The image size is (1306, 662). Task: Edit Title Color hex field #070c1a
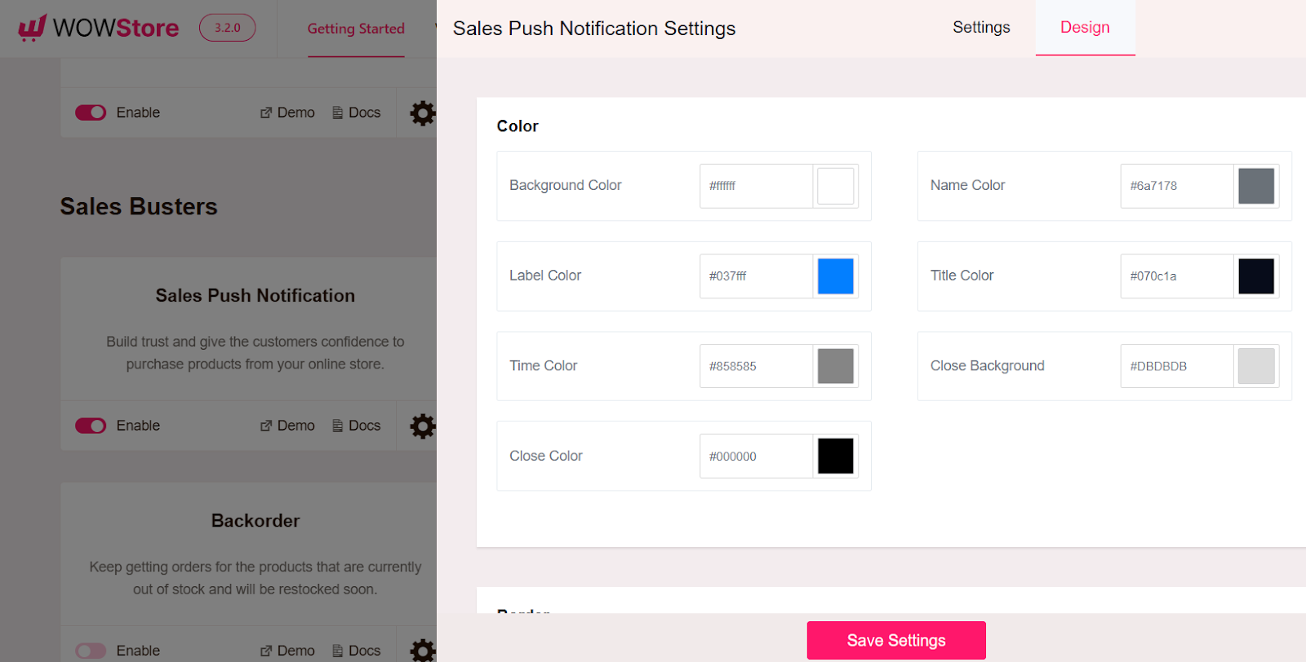[1177, 276]
